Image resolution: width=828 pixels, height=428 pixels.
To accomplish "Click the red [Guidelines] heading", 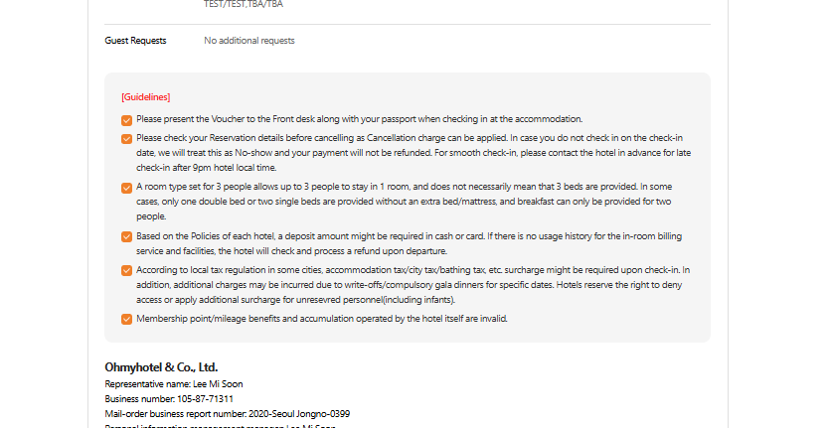I will point(146,97).
